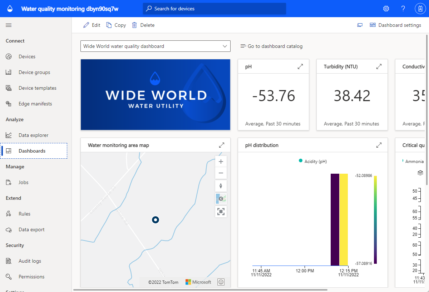Viewport: 429px width, 292px height.
Task: Click the horizontal scrollbar at bottom
Action: [x=200, y=290]
